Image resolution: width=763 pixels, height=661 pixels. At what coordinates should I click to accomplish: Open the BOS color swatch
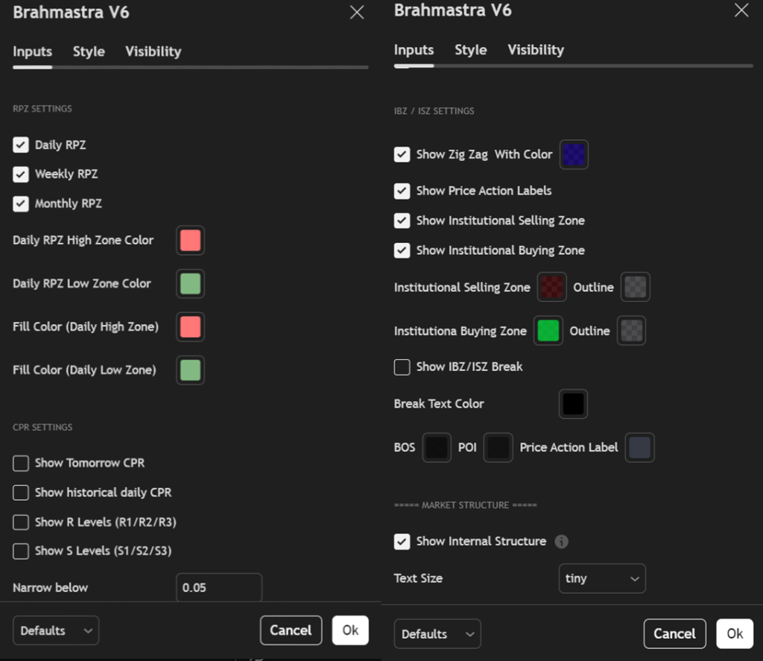pyautogui.click(x=437, y=448)
